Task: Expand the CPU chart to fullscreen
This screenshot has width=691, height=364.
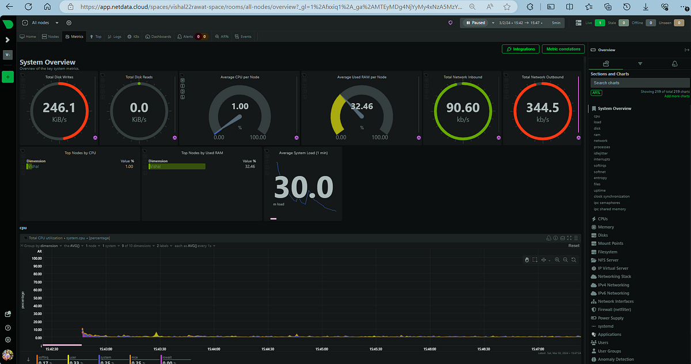Action: [569, 237]
